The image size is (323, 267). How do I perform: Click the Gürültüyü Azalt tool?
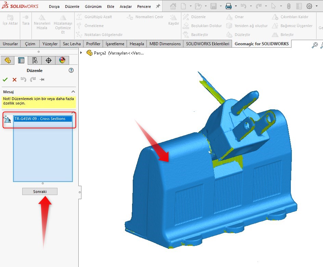(x=94, y=17)
